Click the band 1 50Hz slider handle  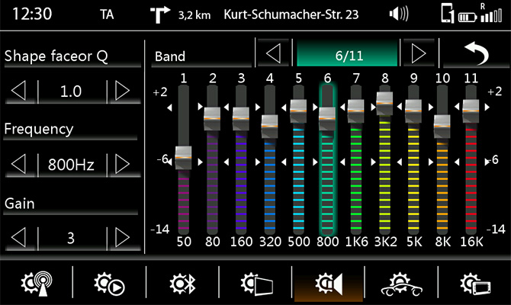point(184,156)
